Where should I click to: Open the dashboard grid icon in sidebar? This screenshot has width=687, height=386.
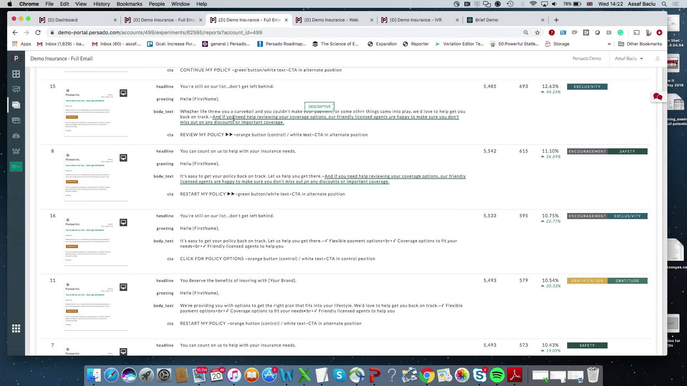point(16,74)
